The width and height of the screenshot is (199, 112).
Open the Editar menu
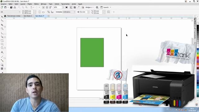point(11,4)
